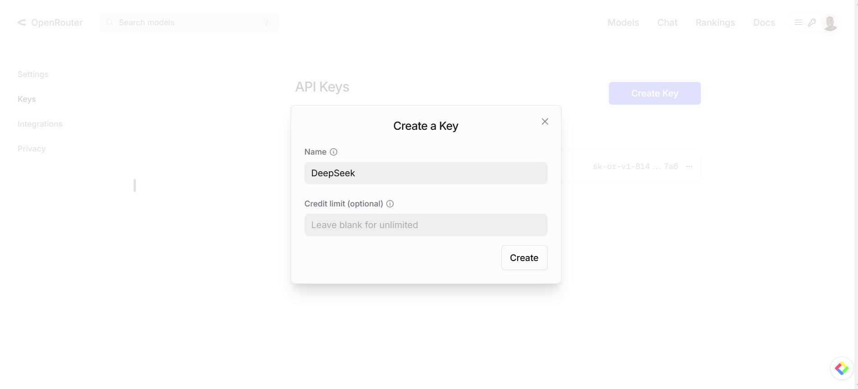Open the hamburger menu icon in header
858x389 pixels.
click(x=798, y=23)
